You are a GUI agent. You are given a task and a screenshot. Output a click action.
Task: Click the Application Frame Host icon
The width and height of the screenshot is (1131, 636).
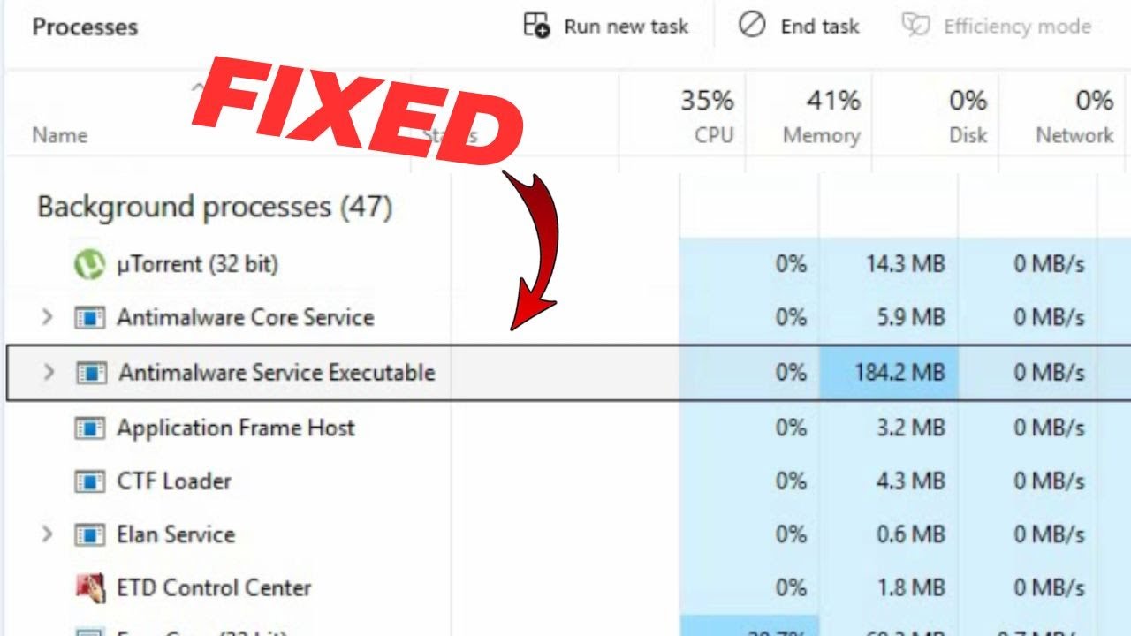click(x=89, y=428)
